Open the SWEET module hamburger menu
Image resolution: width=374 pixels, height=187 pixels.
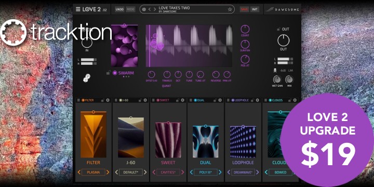153,100
